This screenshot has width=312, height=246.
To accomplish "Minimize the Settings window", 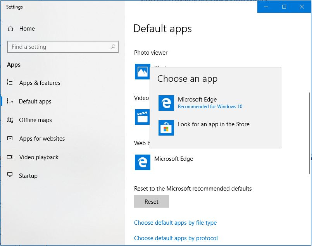I will point(266,7).
